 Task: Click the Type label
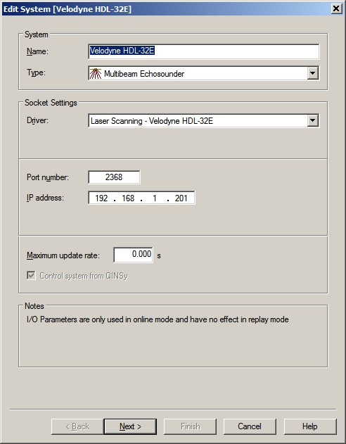click(36, 72)
